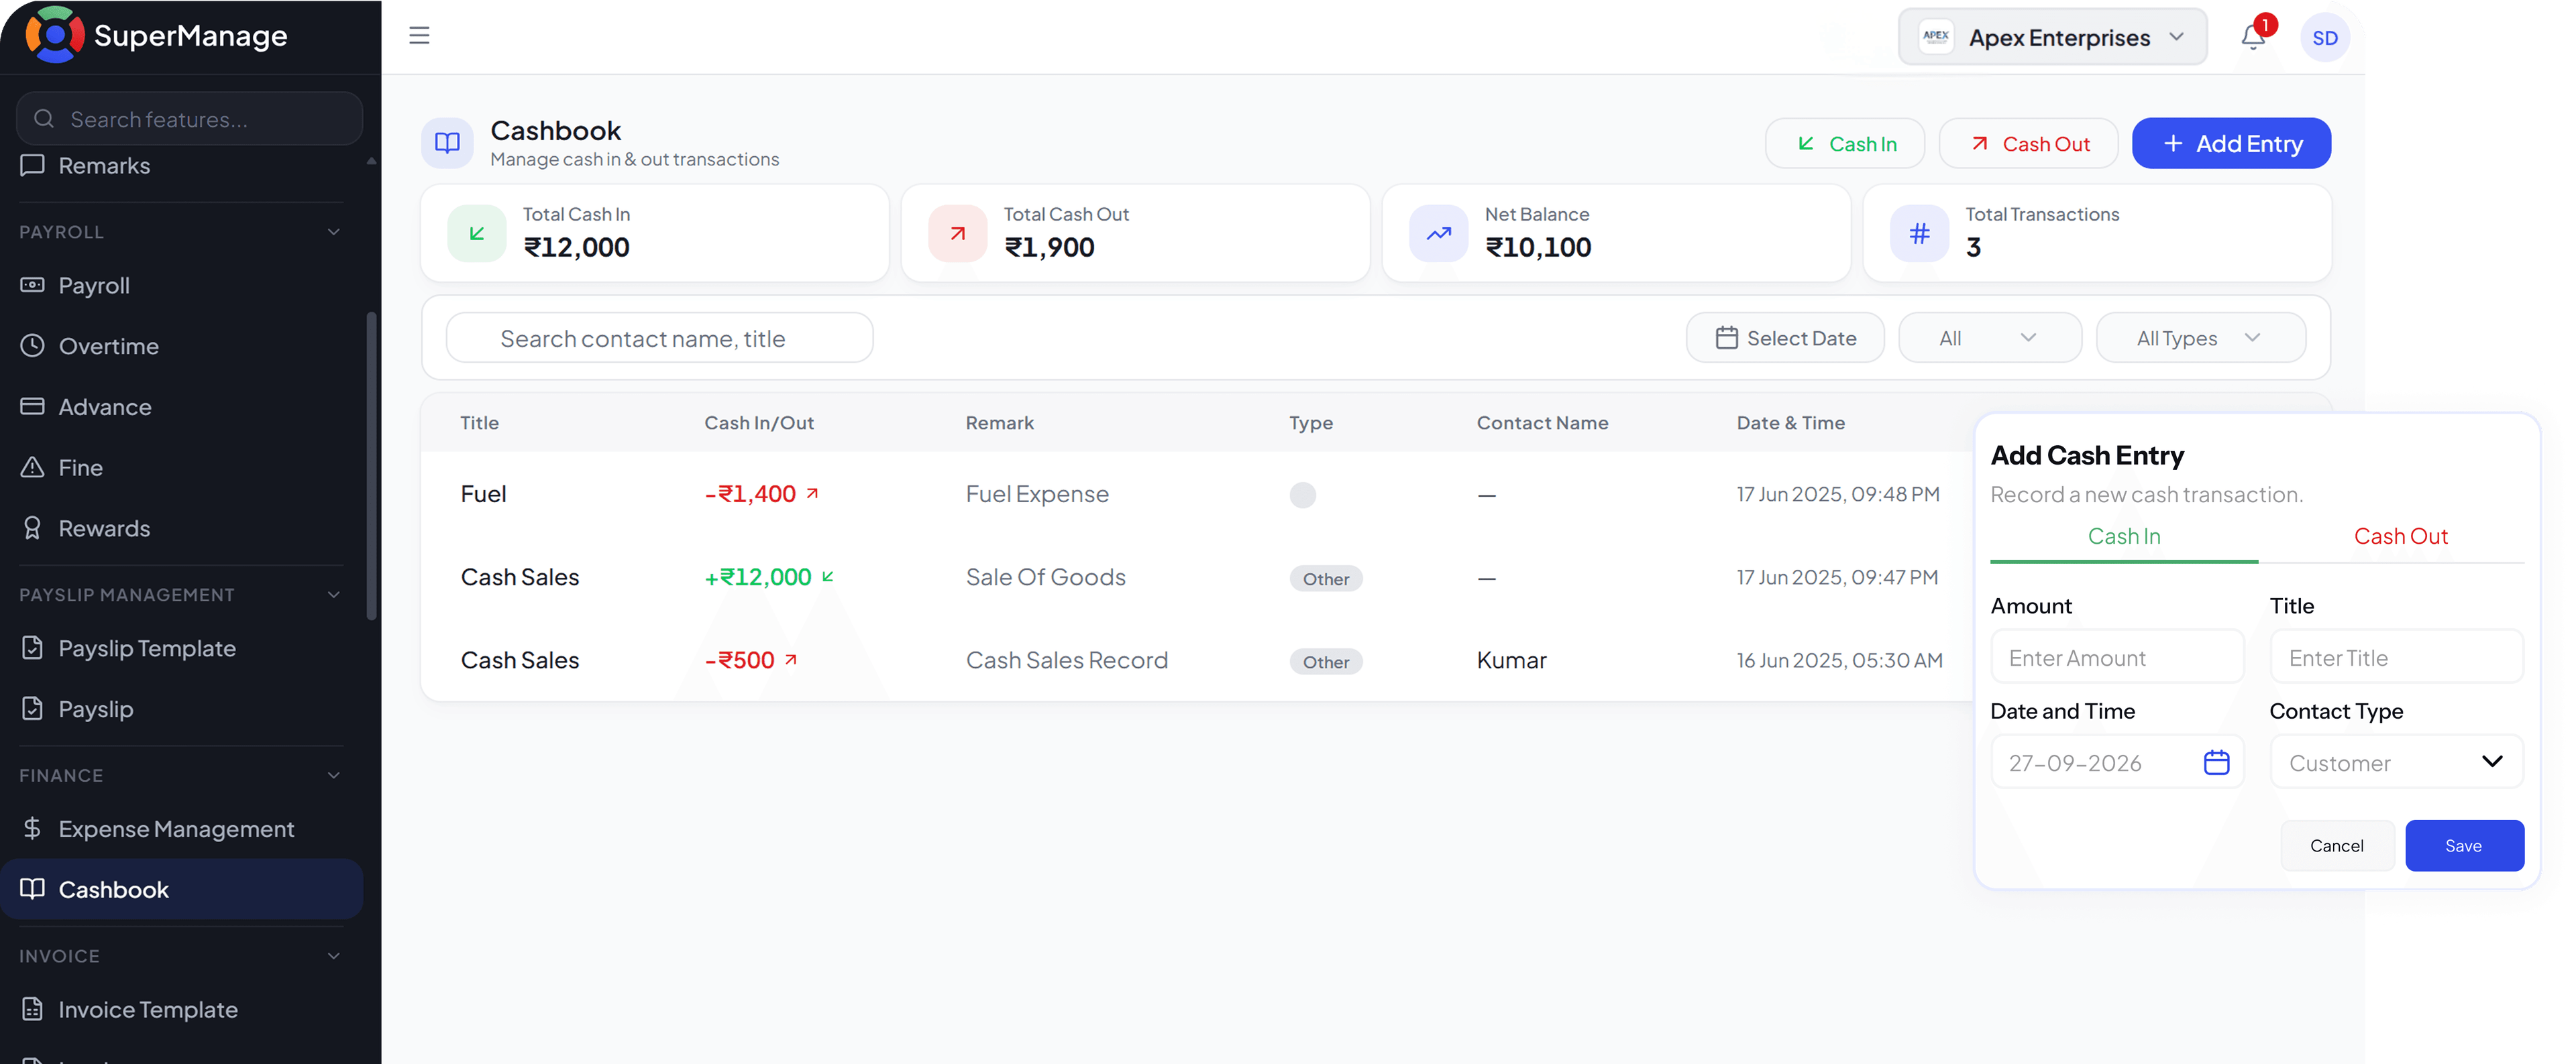
Task: Click the Total Transactions hash icon
Action: [x=1919, y=233]
